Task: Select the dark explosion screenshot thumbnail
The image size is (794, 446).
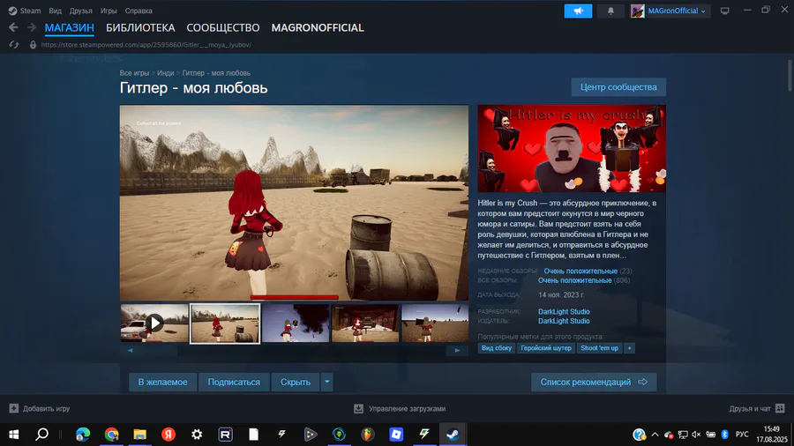Action: [296, 323]
